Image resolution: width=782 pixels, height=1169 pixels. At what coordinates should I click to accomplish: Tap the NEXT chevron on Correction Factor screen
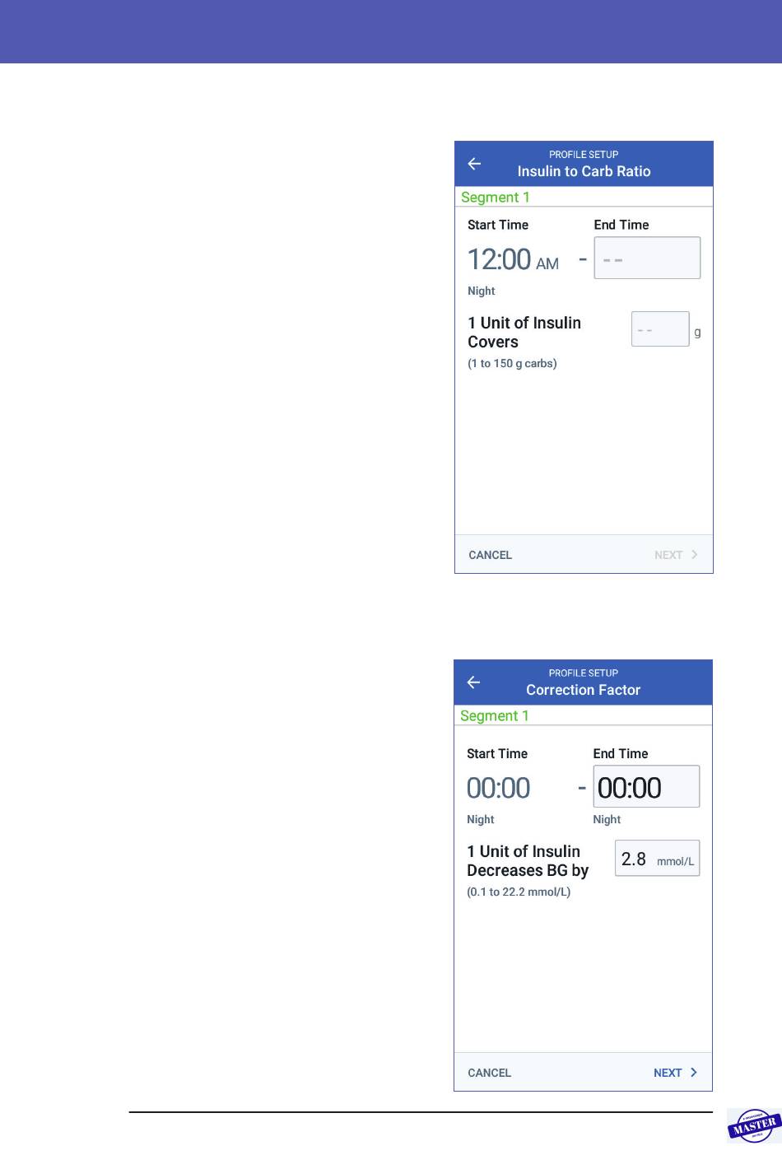coord(694,1073)
